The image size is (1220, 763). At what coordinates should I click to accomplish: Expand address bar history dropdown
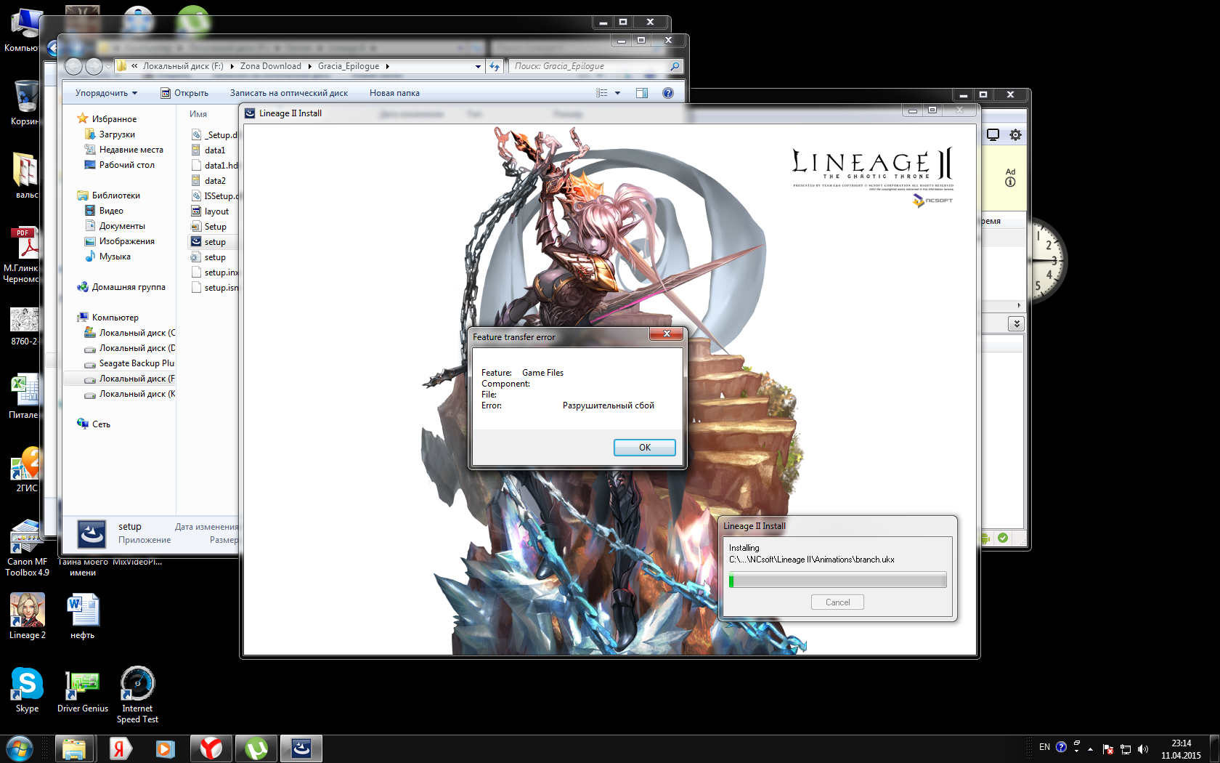(x=478, y=66)
